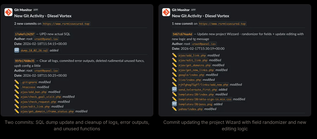317x139 pixels.
Task: Click Git Monitor sender name in right message
Action: (x=181, y=10)
